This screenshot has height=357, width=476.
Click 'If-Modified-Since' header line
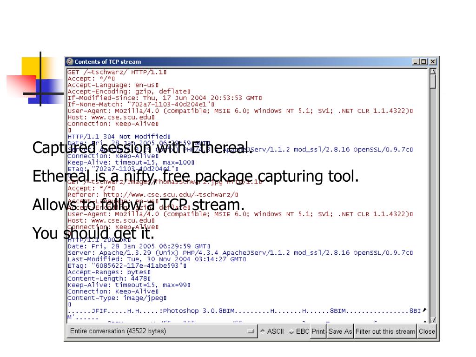tap(165, 98)
